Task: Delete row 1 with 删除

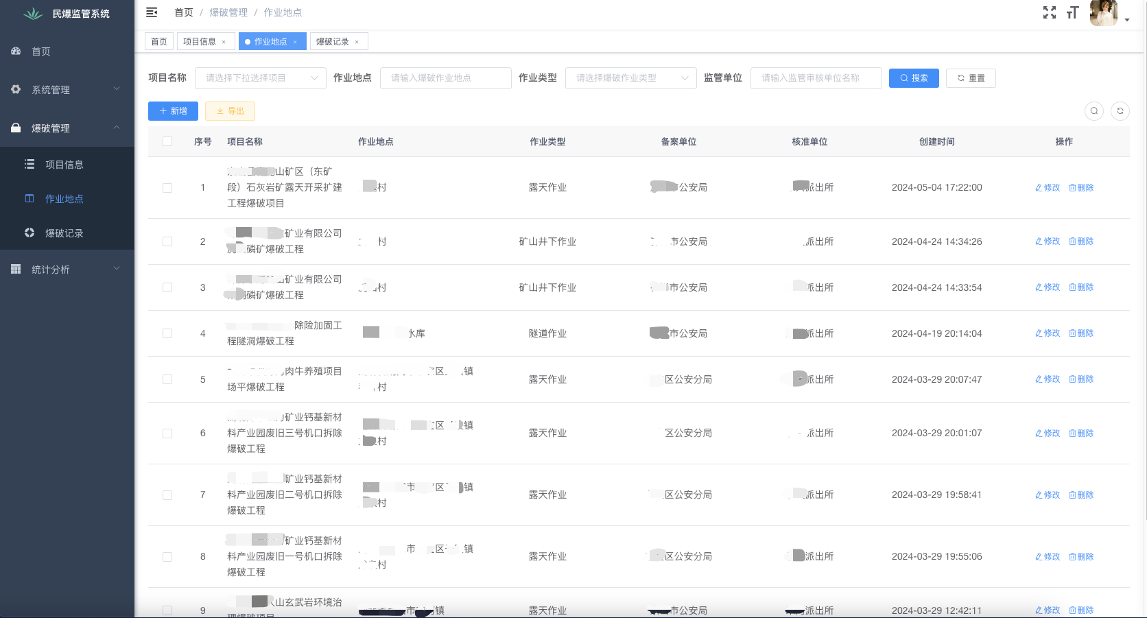Action: click(x=1081, y=187)
